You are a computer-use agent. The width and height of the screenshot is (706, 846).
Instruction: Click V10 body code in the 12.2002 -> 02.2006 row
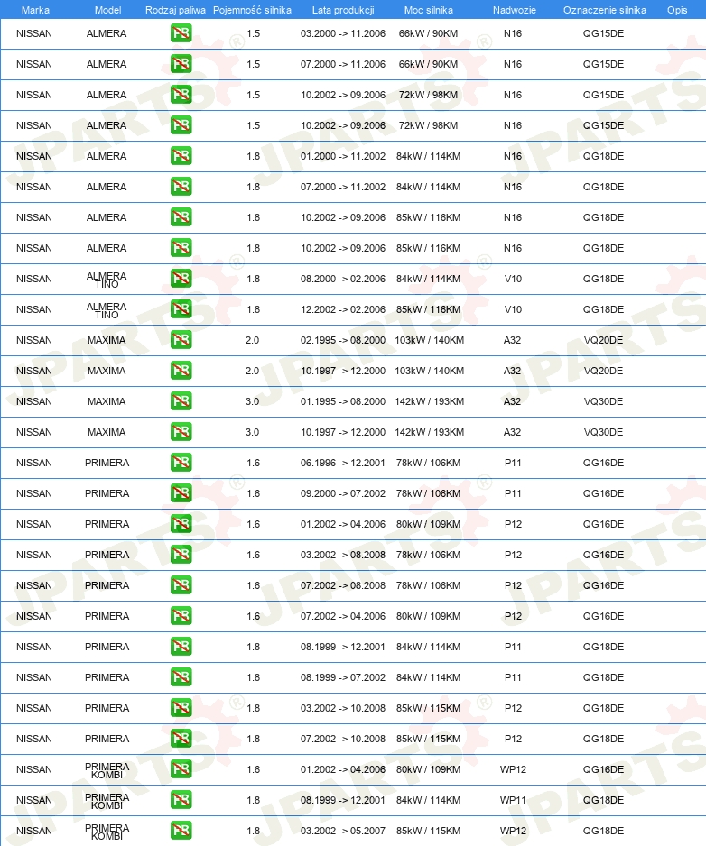tap(513, 309)
